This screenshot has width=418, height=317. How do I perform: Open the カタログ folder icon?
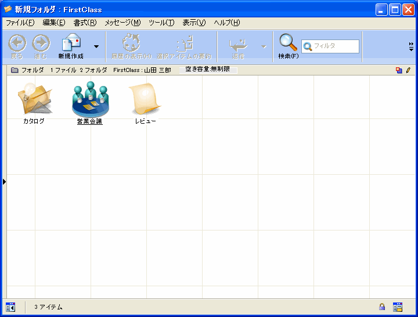coord(34,99)
